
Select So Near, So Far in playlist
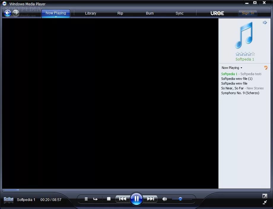coord(242,88)
